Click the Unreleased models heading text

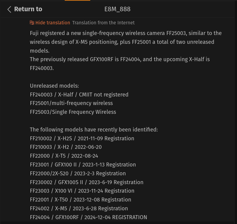click(x=54, y=86)
